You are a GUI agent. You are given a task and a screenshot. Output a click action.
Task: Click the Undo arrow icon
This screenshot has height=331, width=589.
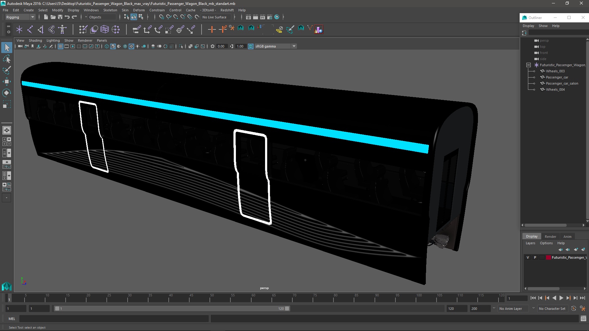coord(67,17)
